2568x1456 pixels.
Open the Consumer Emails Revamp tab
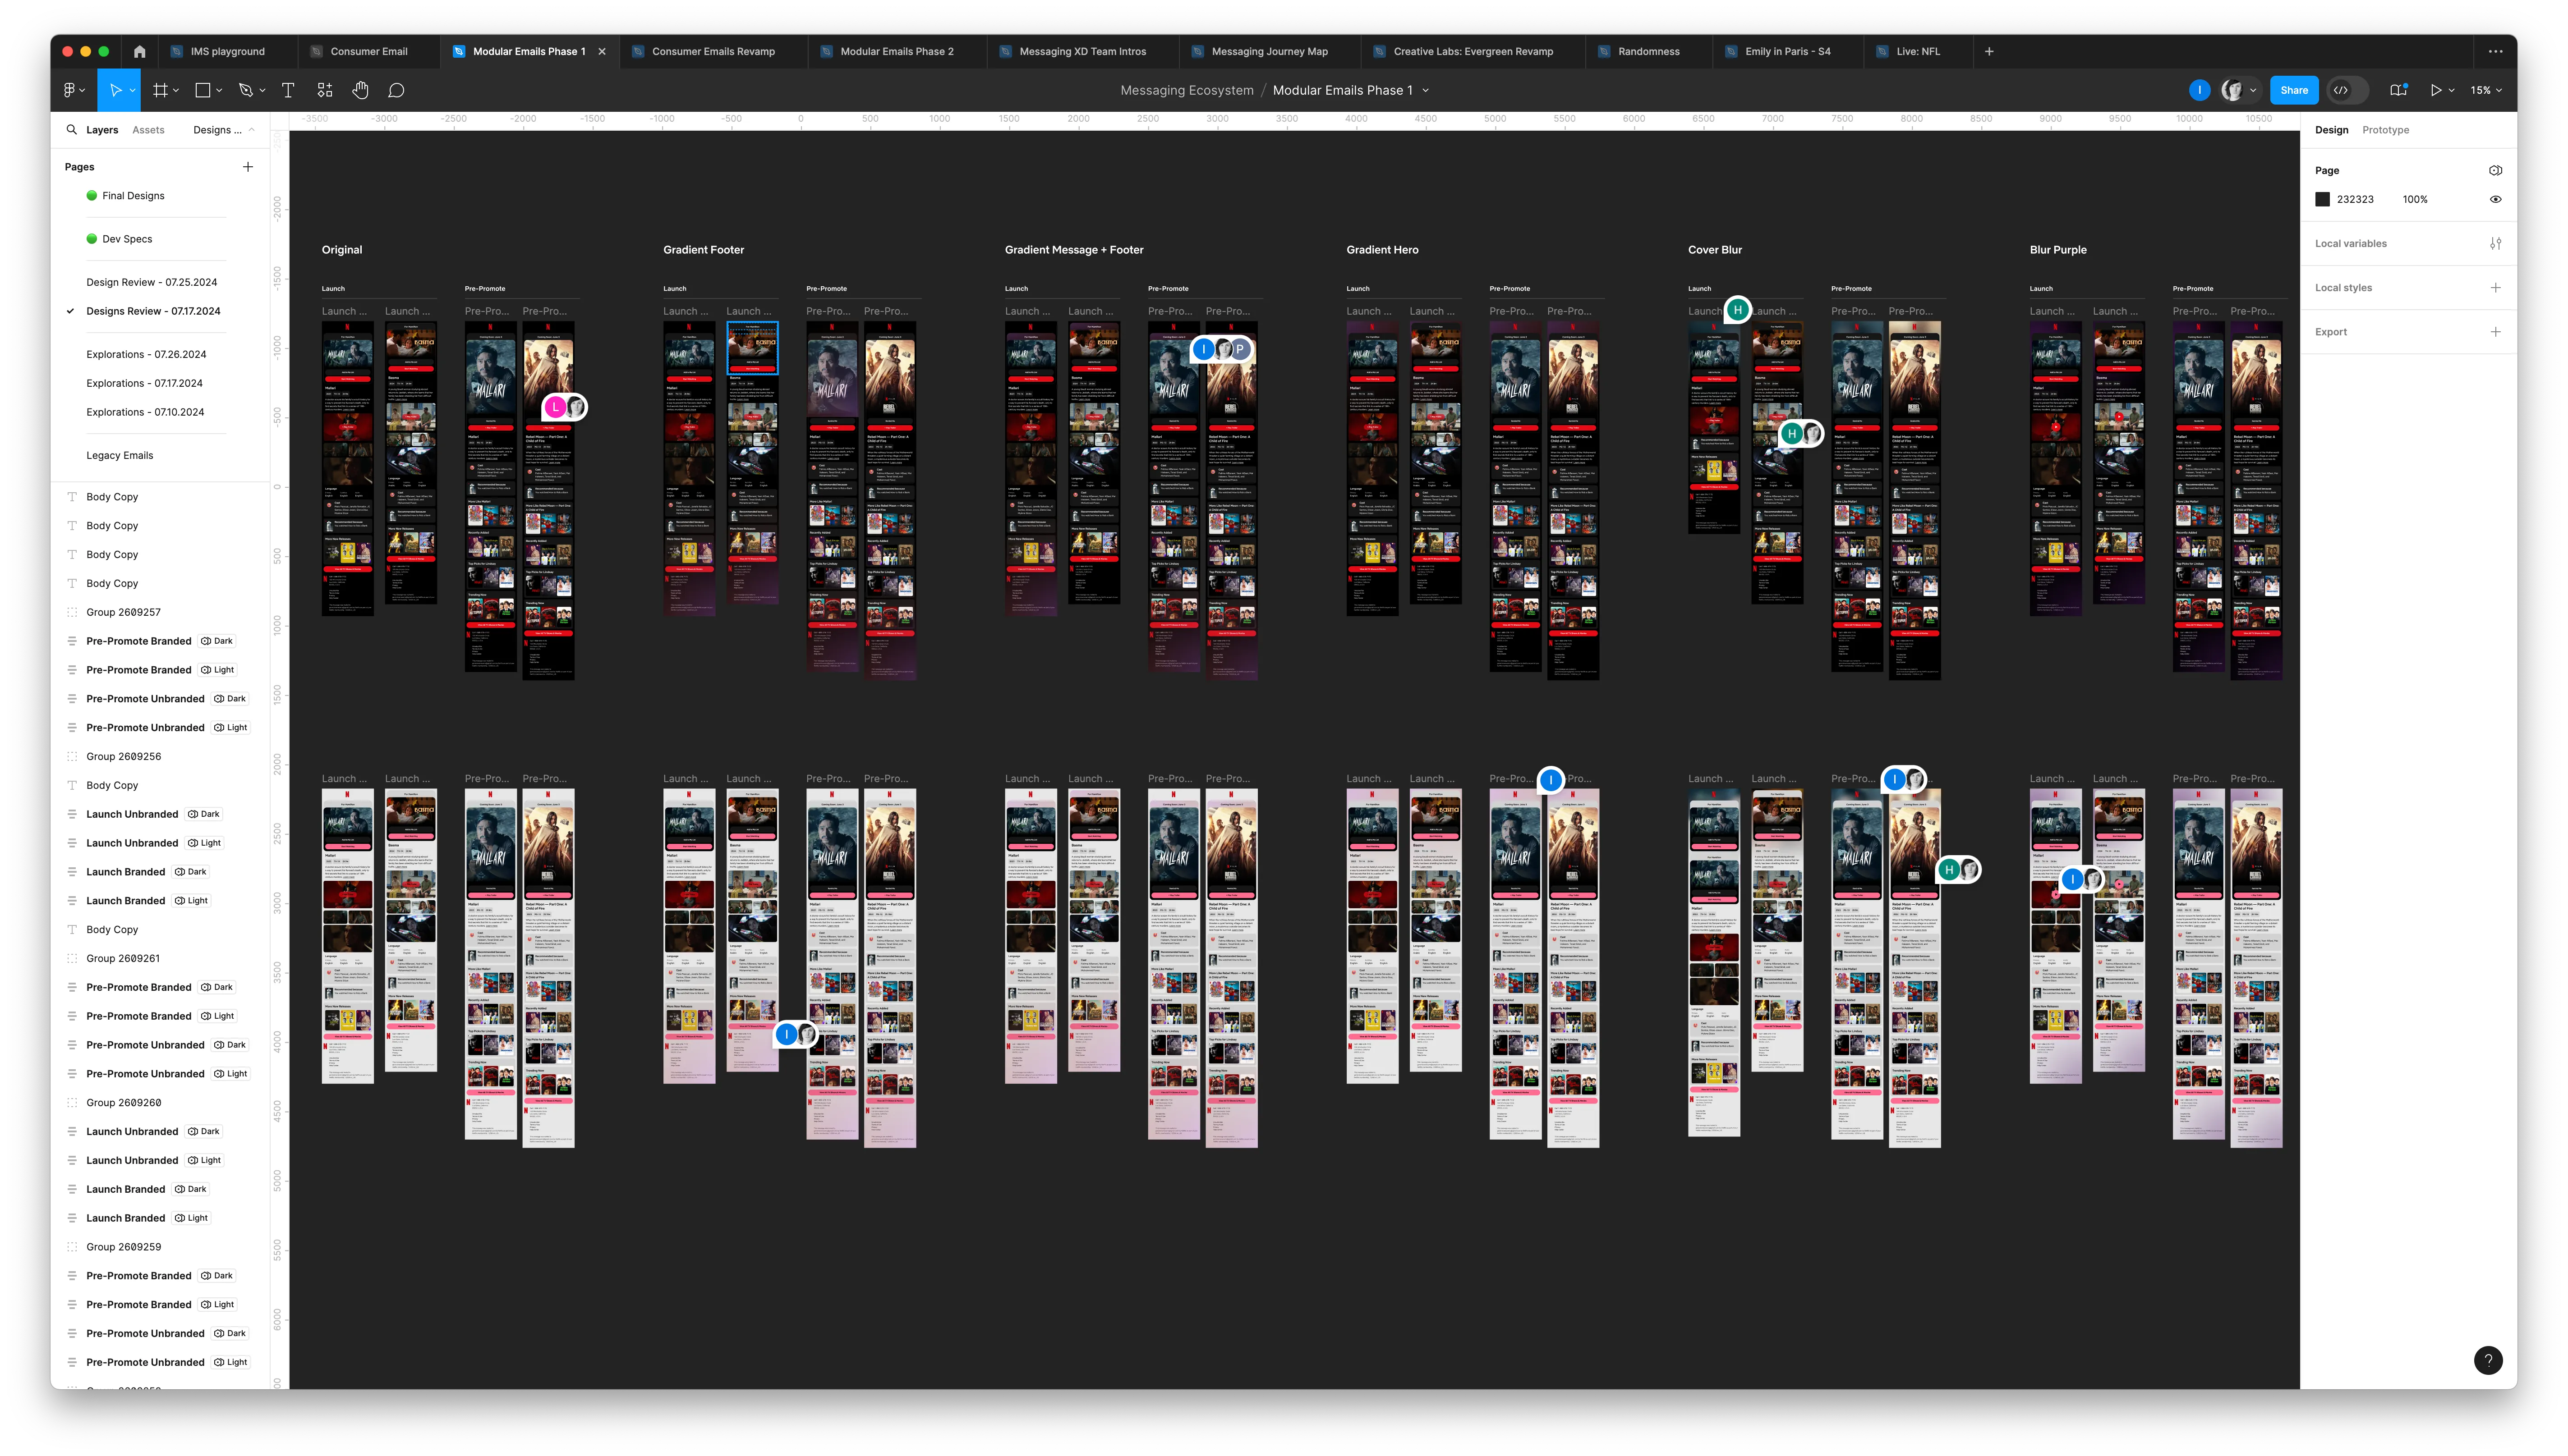click(x=713, y=51)
